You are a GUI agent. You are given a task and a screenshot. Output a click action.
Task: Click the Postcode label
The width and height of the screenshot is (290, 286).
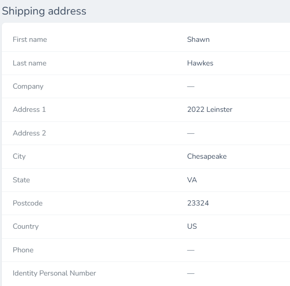tap(28, 203)
